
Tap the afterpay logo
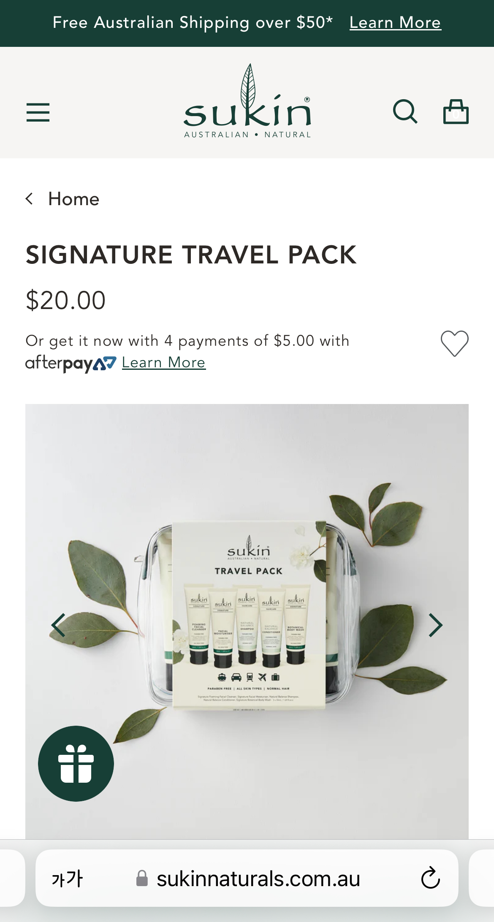pos(71,363)
